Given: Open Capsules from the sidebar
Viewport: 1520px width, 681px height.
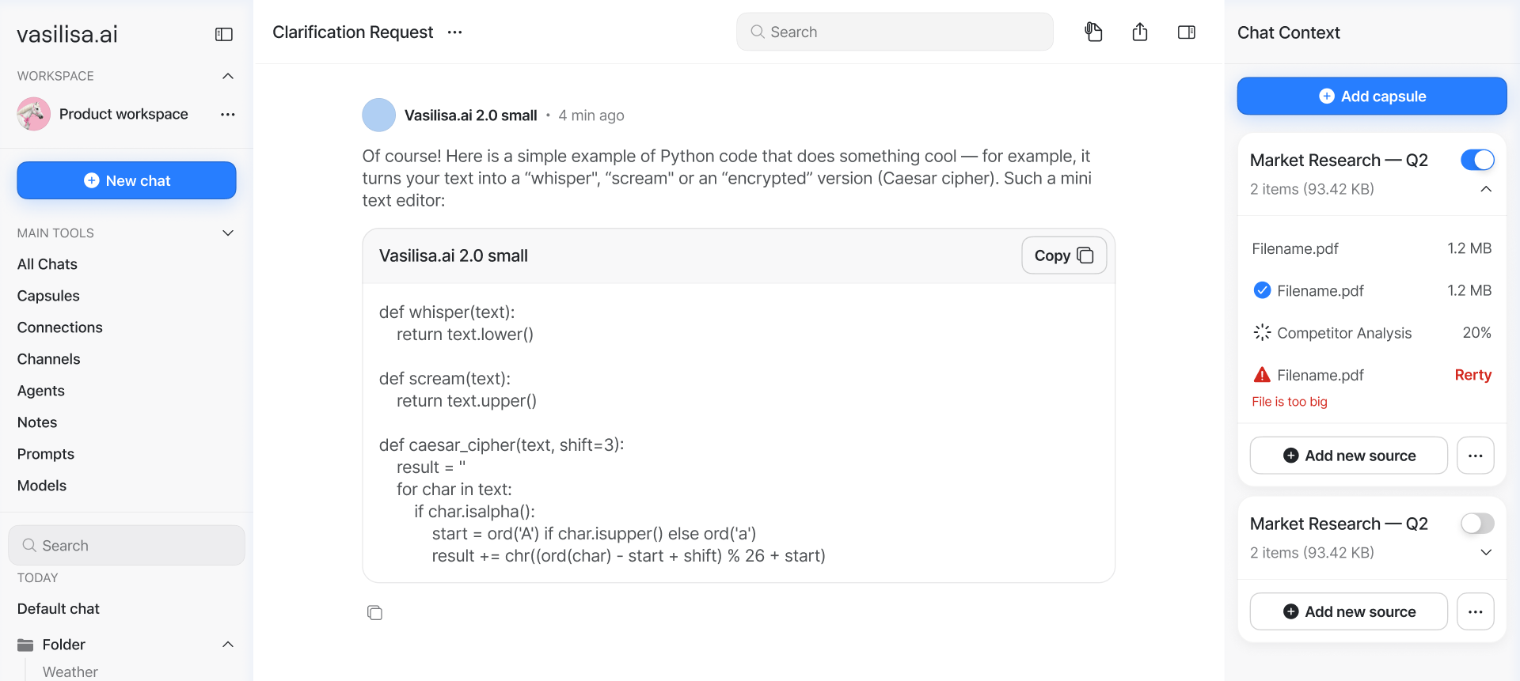Looking at the screenshot, I should (x=48, y=296).
